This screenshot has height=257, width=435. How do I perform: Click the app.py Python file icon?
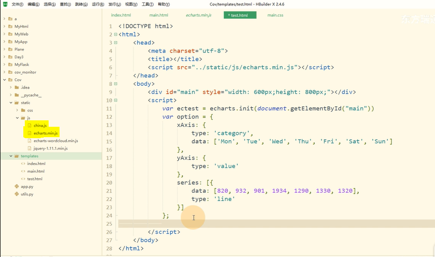[17, 187]
